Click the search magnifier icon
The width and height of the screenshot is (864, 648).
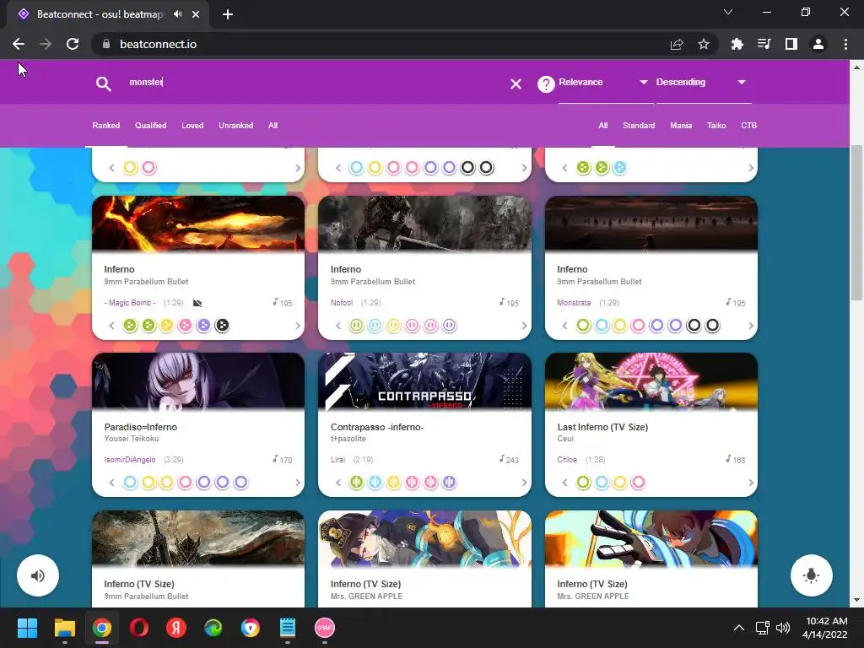click(x=103, y=84)
